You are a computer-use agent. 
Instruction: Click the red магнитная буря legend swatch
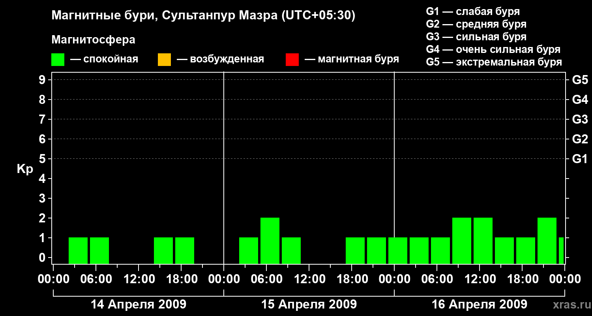292,60
